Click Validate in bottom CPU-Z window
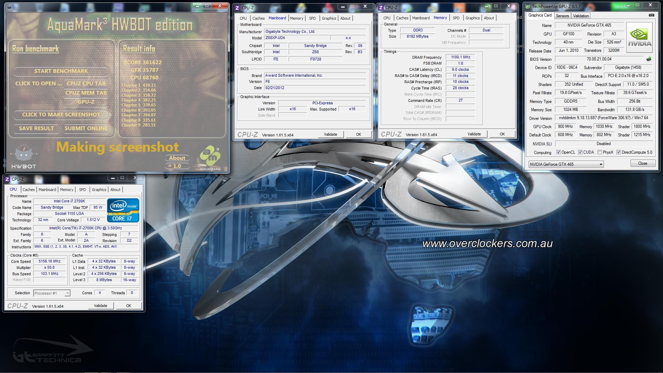The image size is (663, 373). 100,306
